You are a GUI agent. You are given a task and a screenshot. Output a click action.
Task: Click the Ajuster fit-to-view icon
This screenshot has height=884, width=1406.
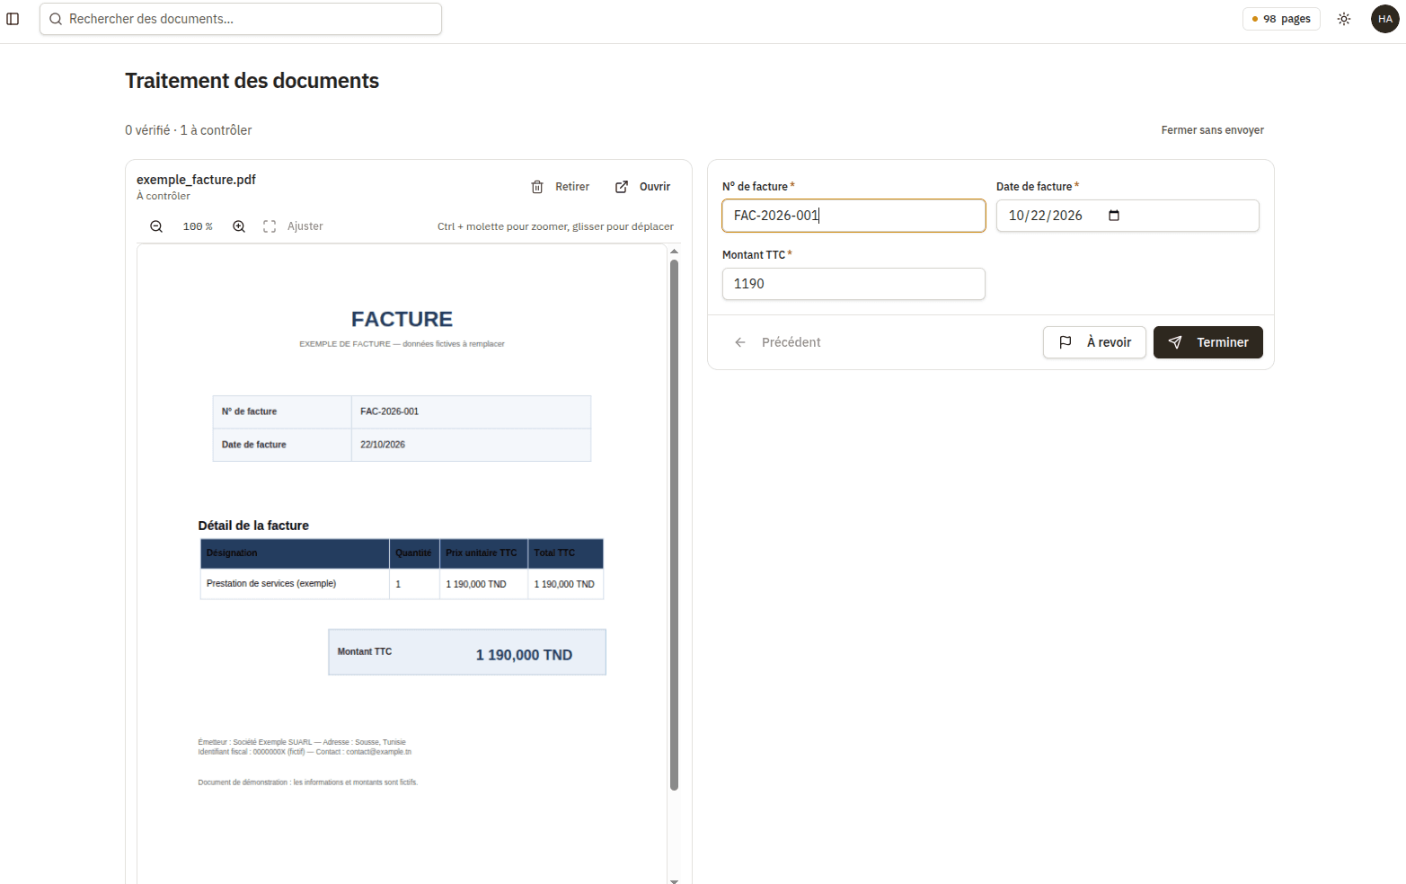click(270, 226)
